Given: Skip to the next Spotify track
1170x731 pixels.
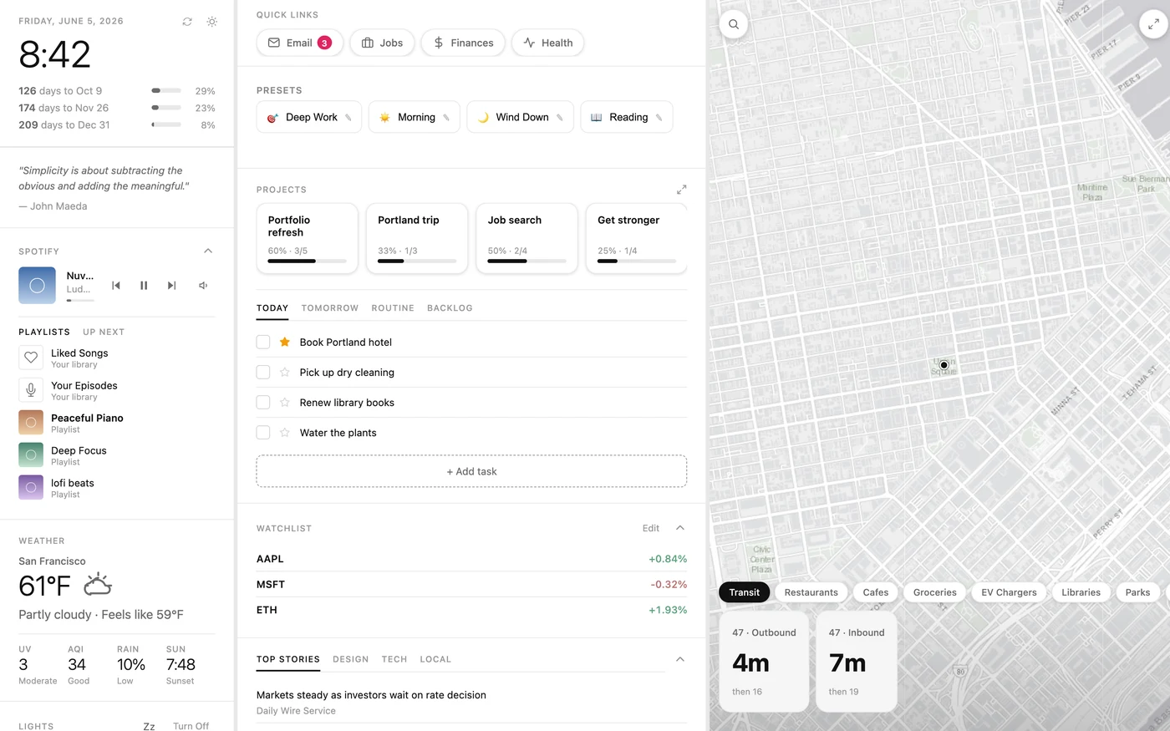Looking at the screenshot, I should click(171, 286).
